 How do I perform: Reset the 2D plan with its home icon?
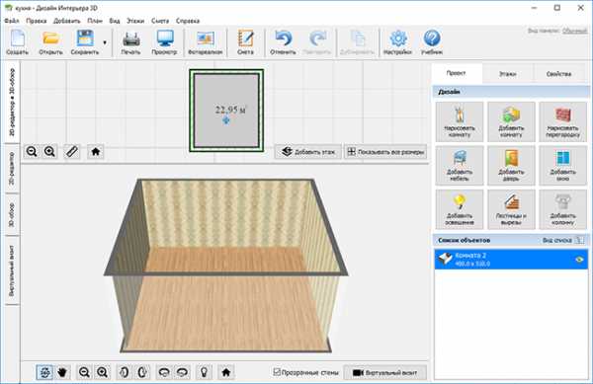point(95,152)
